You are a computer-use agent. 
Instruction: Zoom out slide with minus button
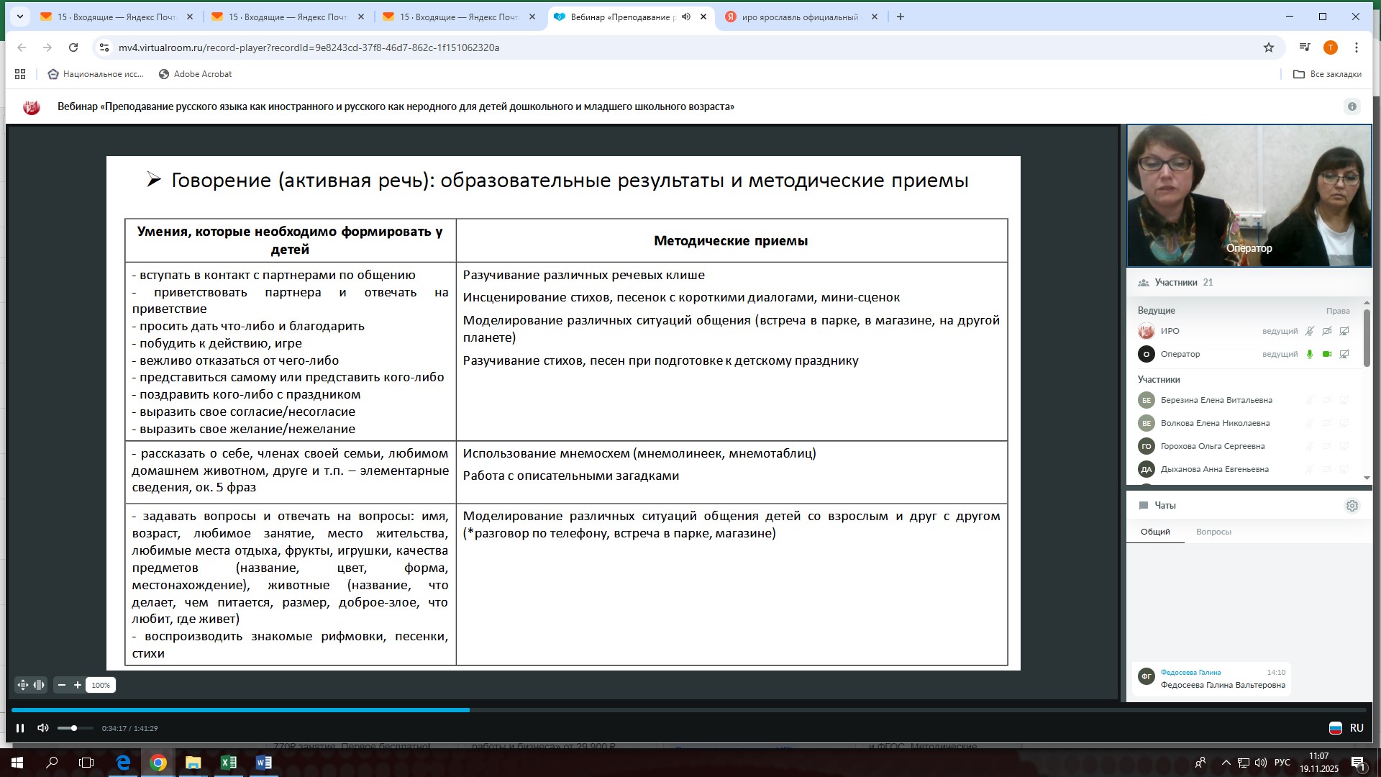tap(62, 685)
